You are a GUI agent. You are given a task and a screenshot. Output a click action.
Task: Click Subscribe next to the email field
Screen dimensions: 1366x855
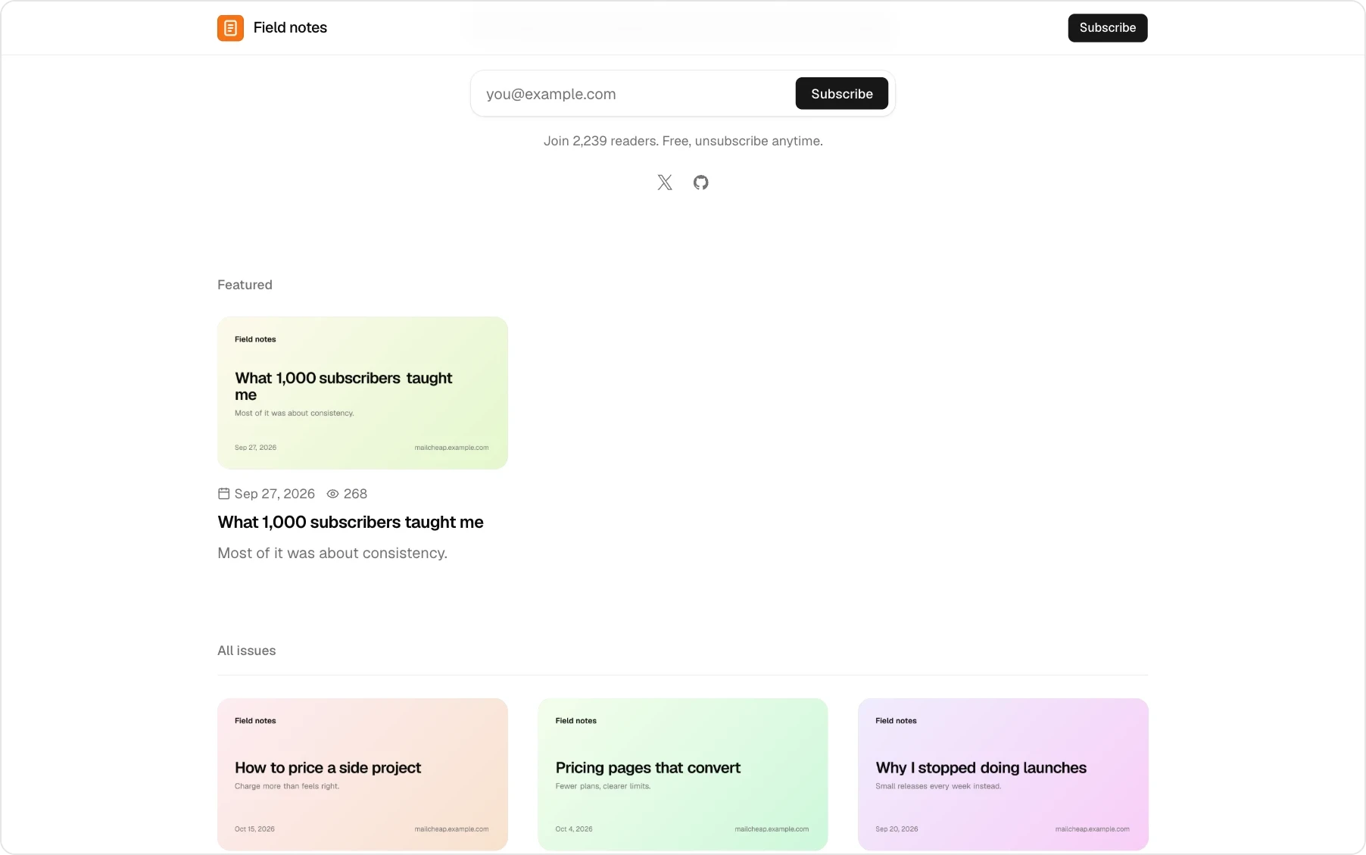tap(842, 94)
